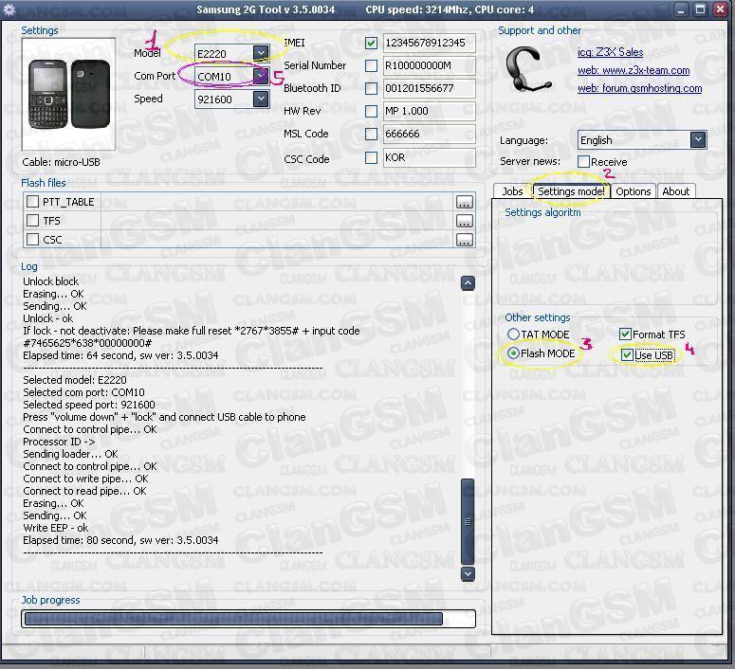Open the Options tab

pos(633,191)
